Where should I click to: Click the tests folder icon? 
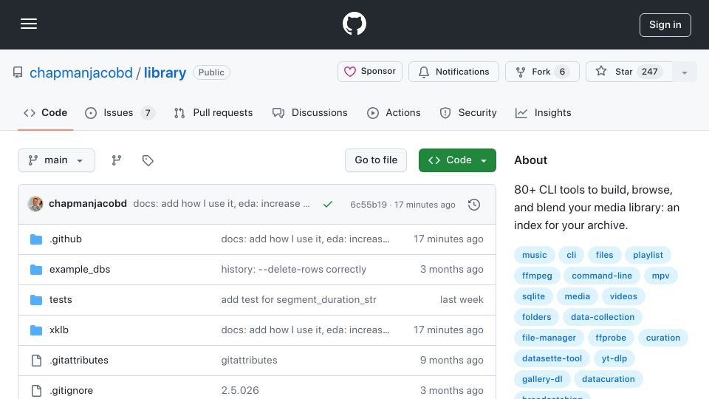[36, 299]
